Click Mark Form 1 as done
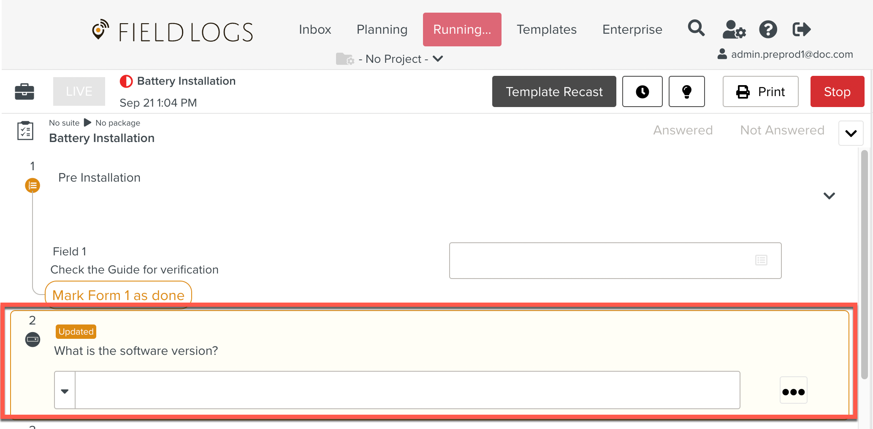 coord(118,295)
